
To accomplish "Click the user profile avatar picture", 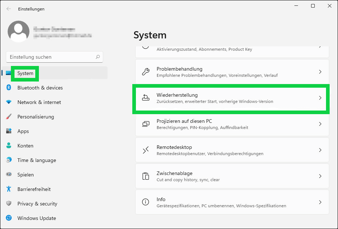I will 19,32.
